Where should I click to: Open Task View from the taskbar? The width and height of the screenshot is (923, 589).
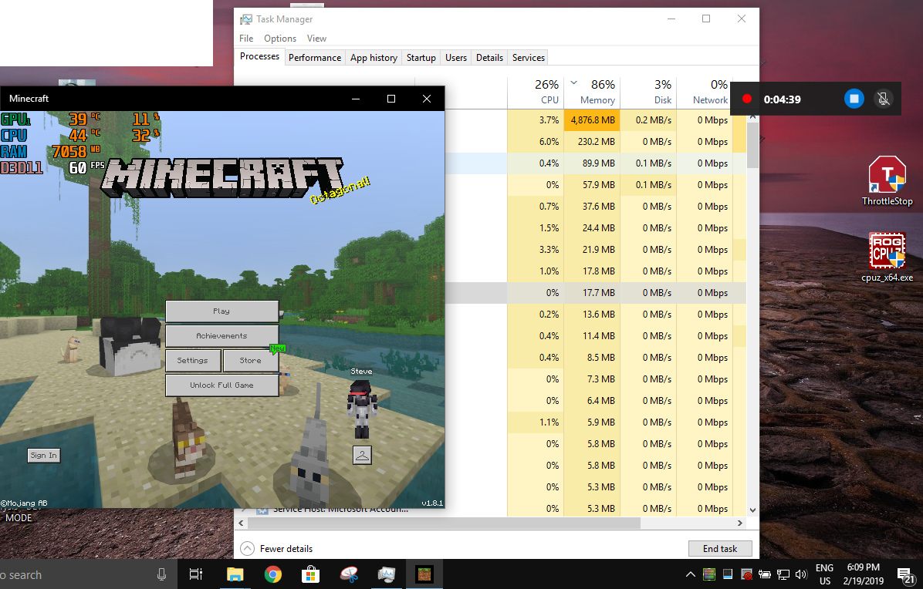196,574
